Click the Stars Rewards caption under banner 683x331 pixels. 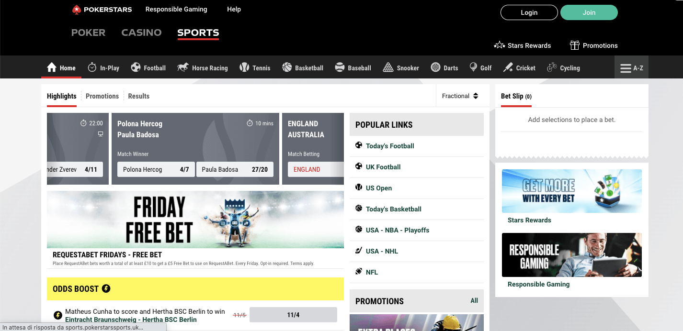(x=529, y=220)
